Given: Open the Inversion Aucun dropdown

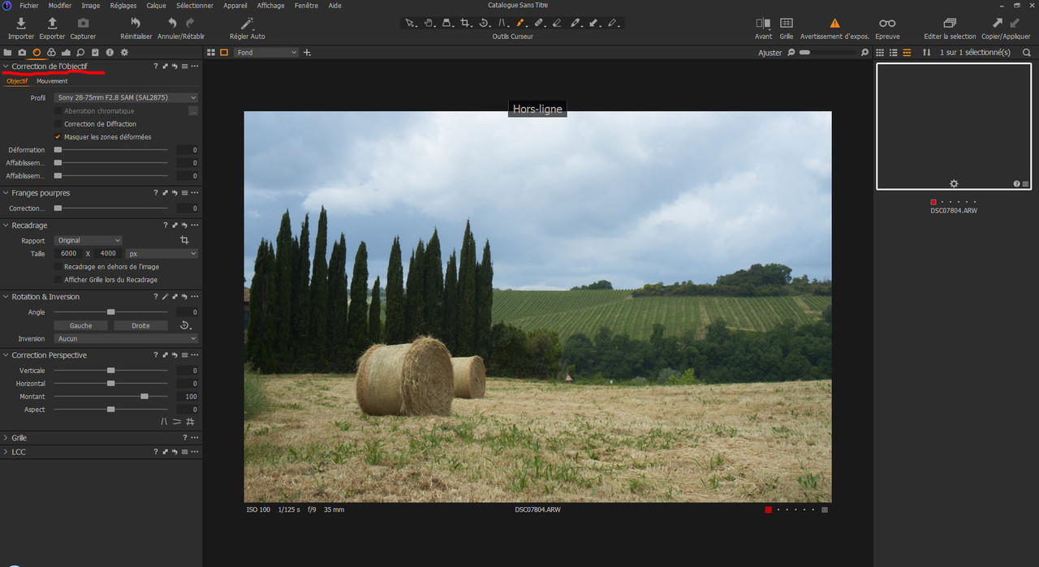Looking at the screenshot, I should click(x=126, y=339).
